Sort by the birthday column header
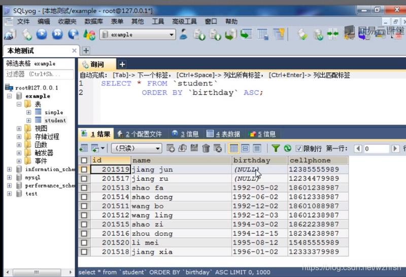 (260, 160)
